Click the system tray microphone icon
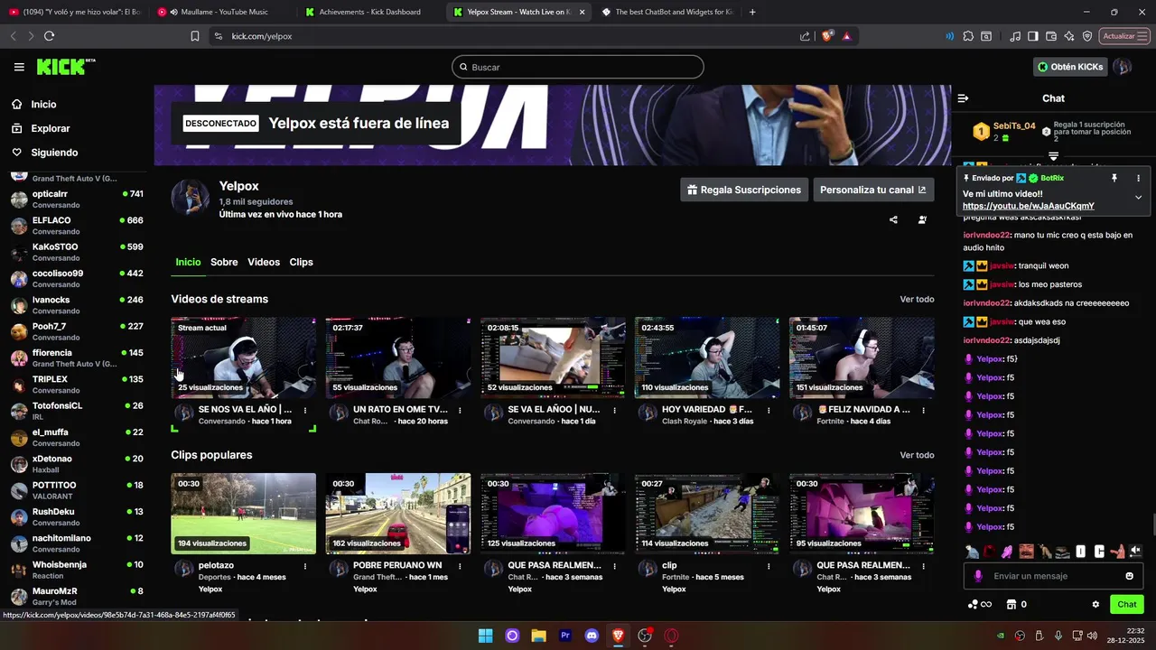 click(1058, 636)
